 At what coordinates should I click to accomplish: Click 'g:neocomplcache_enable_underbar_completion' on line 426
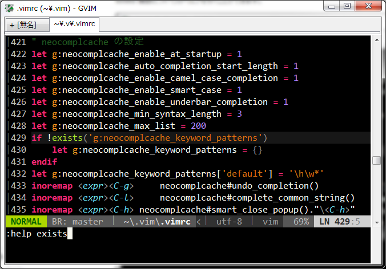160,102
